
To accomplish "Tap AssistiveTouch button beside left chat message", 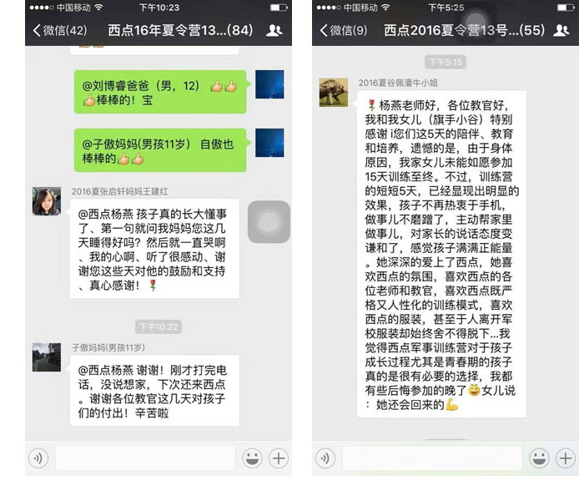I will (x=269, y=222).
